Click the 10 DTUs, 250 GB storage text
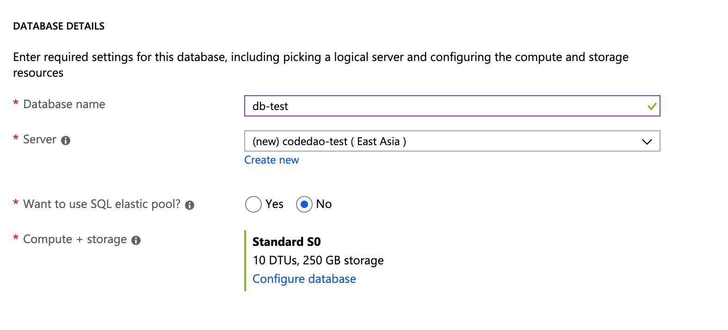Image resolution: width=728 pixels, height=330 pixels. click(318, 261)
